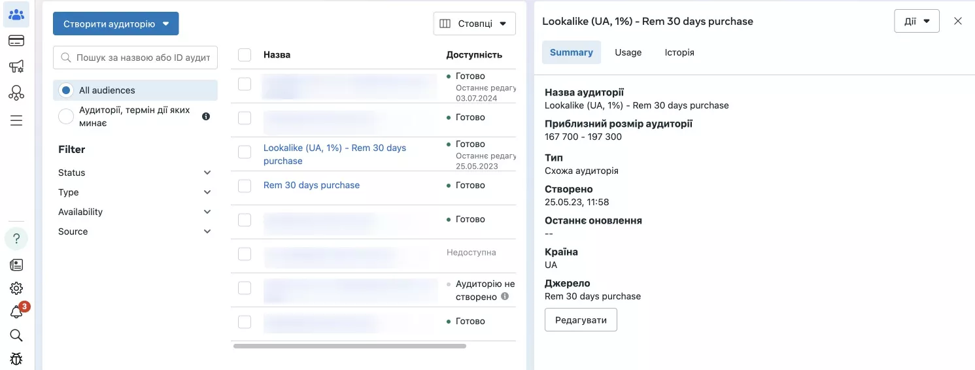975x370 pixels.
Task: Open the 'Lookalike (UA, 1%) - Rem 30 days purchase' link
Action: (335, 154)
